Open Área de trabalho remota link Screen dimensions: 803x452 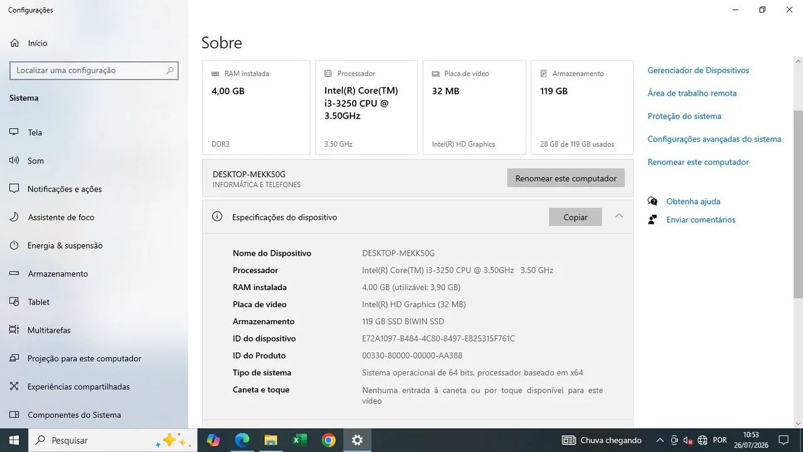(692, 93)
